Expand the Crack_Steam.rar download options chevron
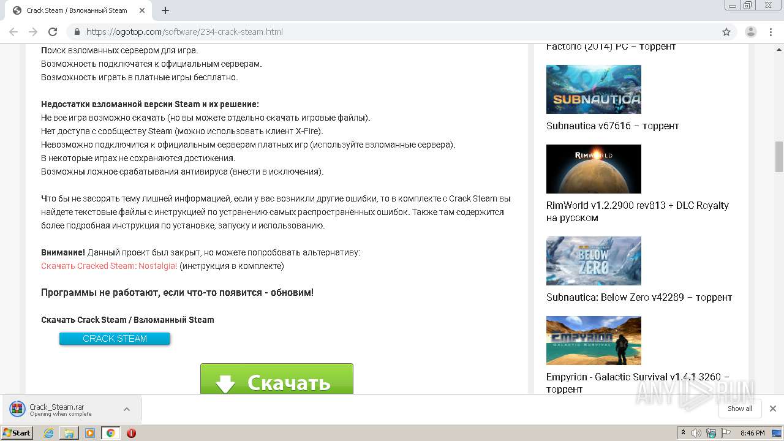Screen dimensions: 784x441 click(127, 409)
